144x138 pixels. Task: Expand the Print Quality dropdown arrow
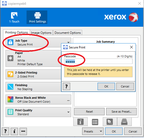click(x=68, y=112)
